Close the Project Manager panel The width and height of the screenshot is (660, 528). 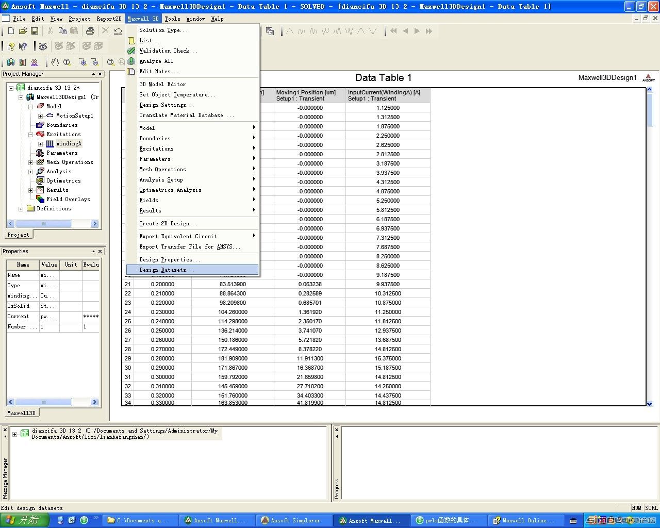[100, 74]
